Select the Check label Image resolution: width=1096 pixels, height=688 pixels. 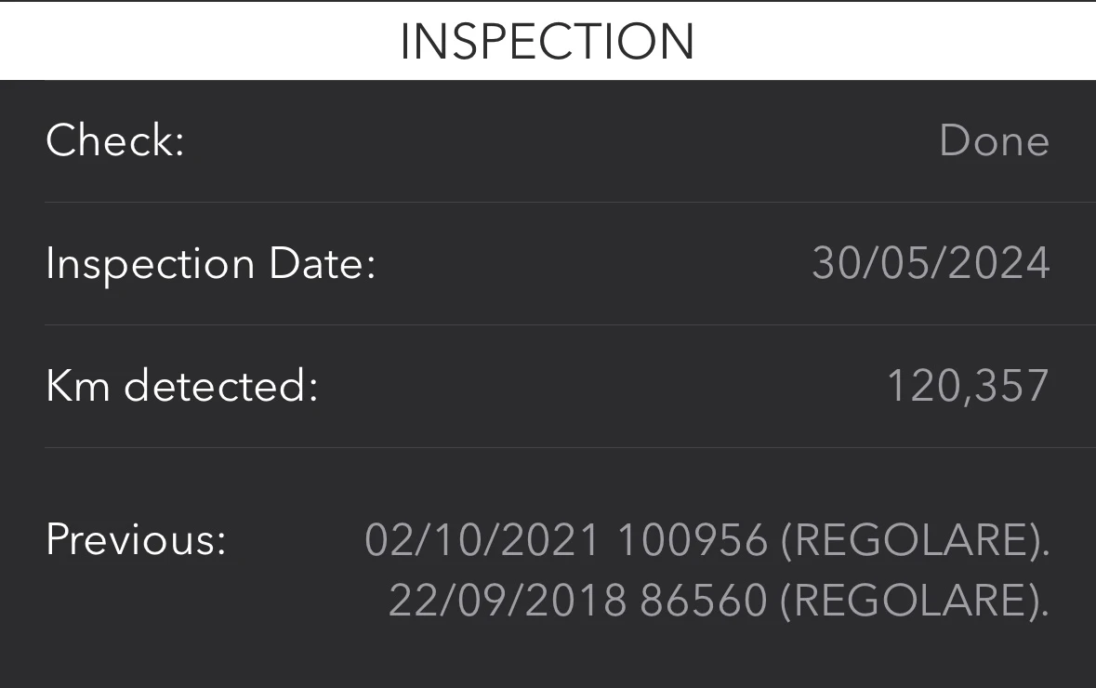[x=115, y=141]
